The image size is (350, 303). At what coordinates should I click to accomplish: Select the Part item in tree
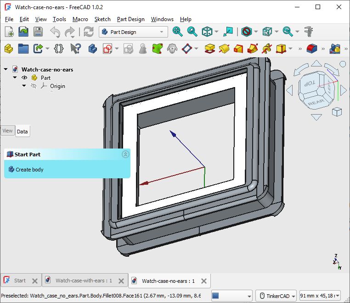(45, 78)
